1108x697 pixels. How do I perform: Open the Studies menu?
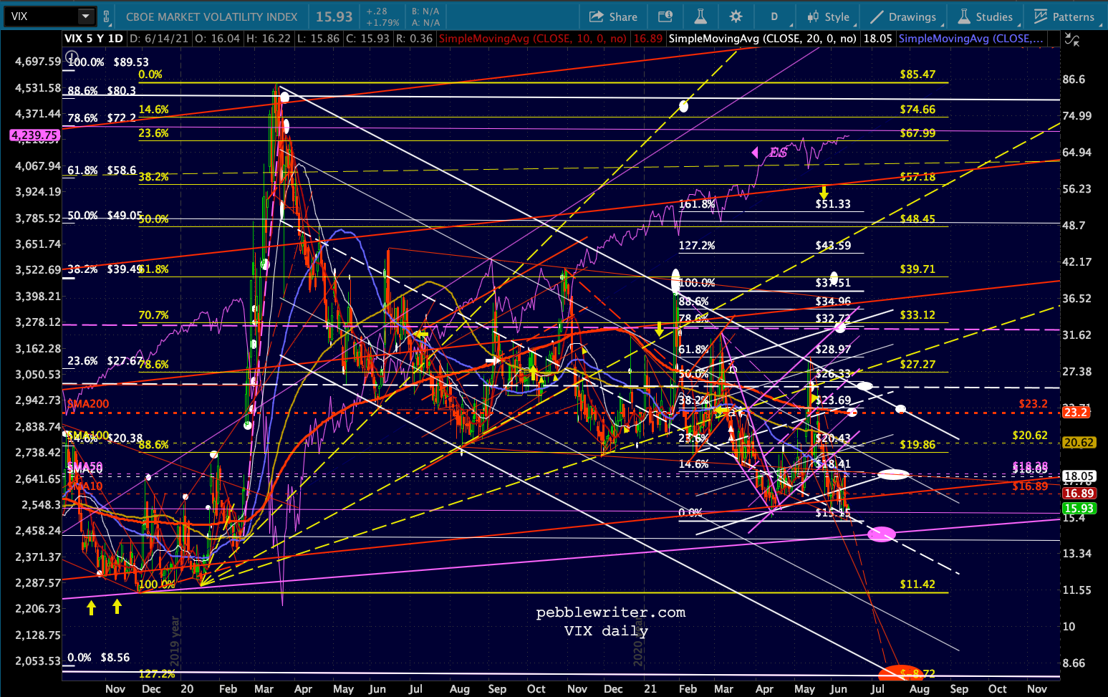[986, 16]
